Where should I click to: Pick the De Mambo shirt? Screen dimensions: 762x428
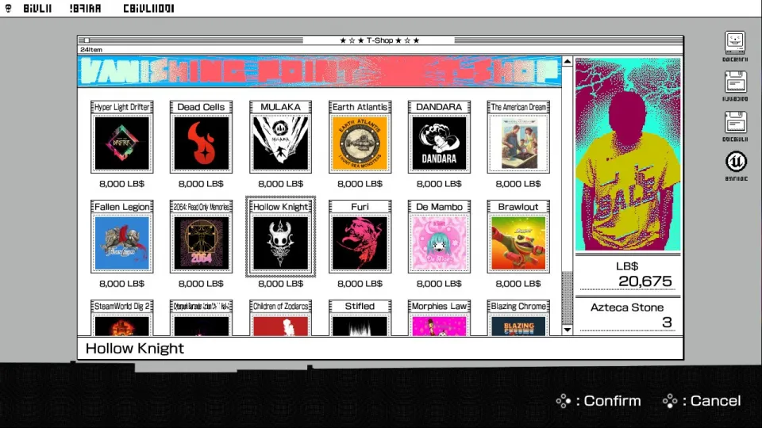click(439, 243)
